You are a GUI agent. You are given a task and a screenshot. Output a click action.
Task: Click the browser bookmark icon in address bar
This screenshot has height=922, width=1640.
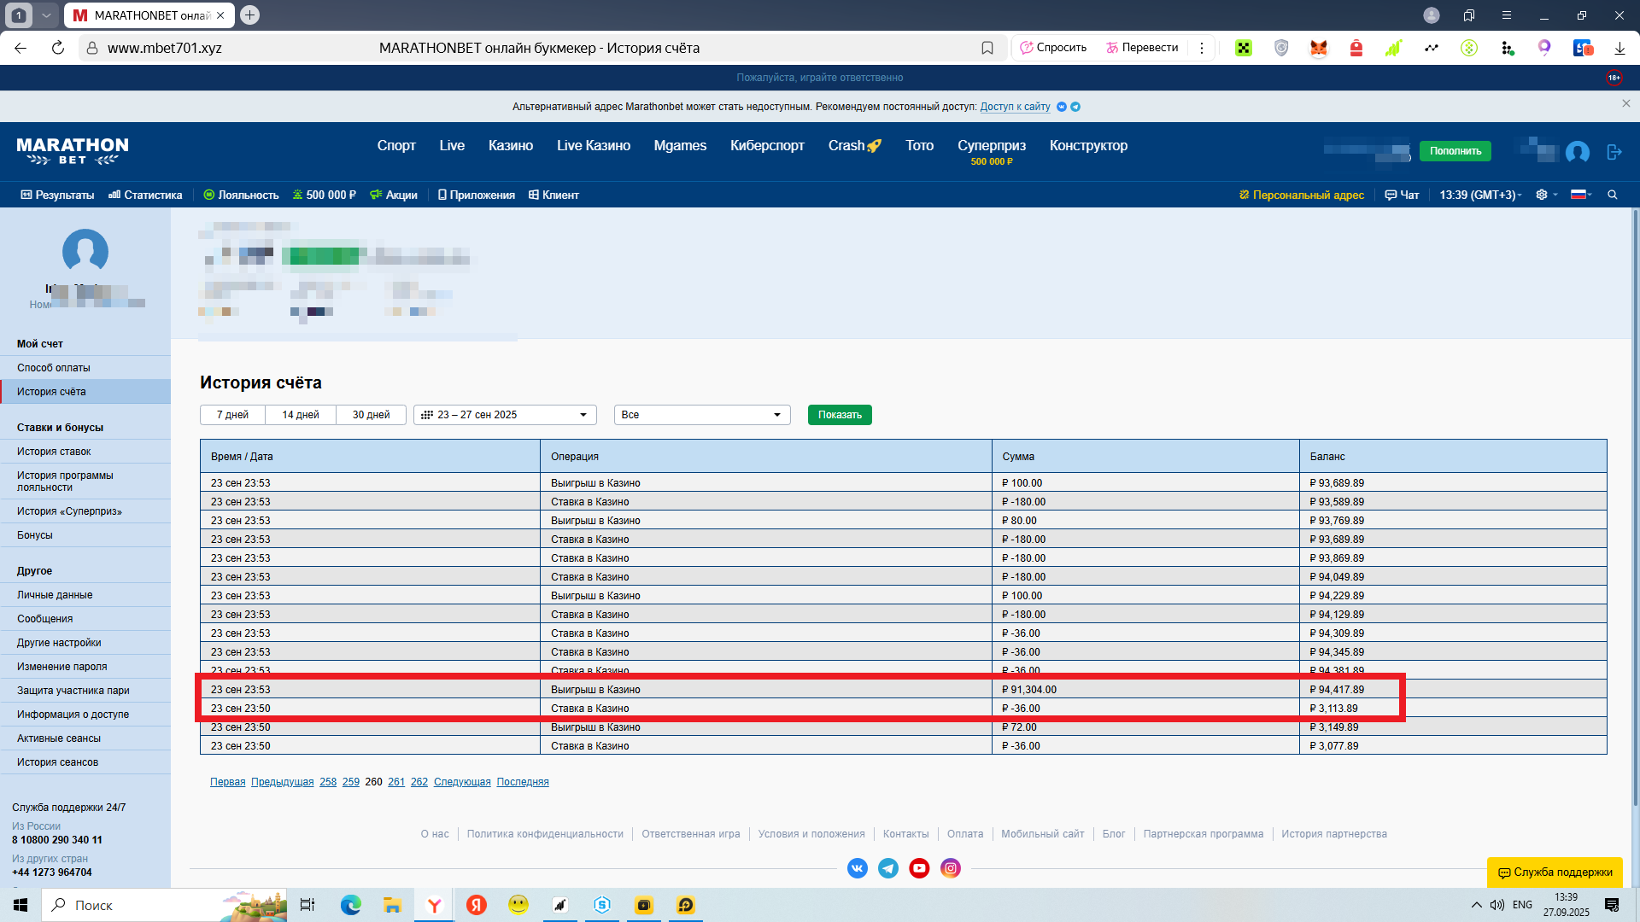pos(987,48)
